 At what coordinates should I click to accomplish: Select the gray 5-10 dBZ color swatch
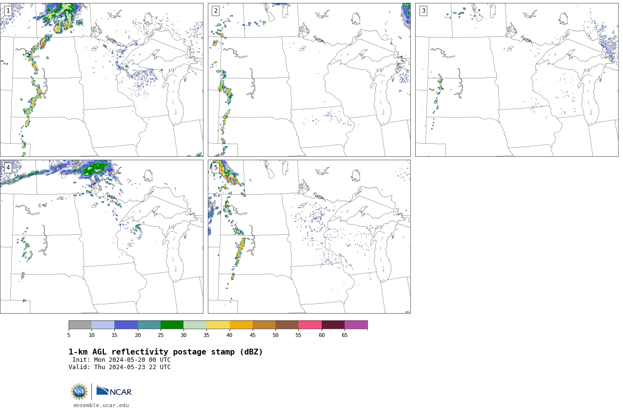coord(80,325)
